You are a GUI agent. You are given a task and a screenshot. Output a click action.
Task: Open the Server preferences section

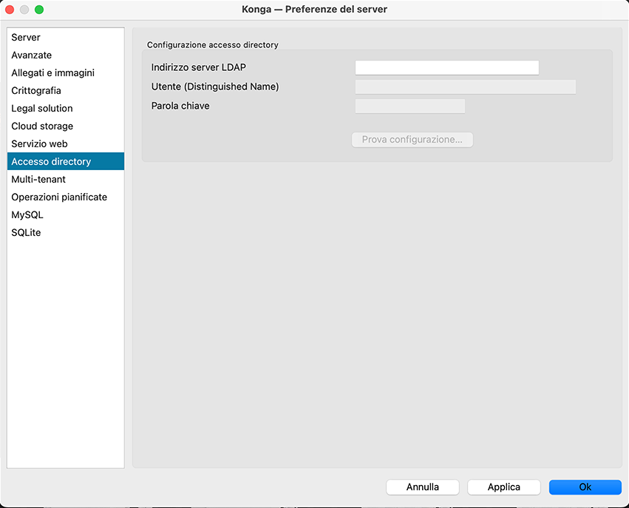tap(26, 38)
